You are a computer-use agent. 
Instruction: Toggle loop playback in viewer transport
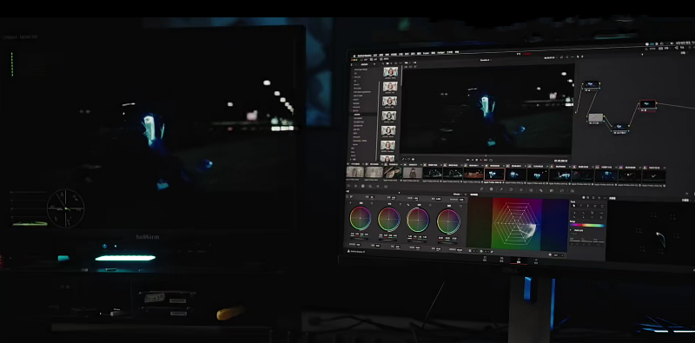(x=491, y=160)
